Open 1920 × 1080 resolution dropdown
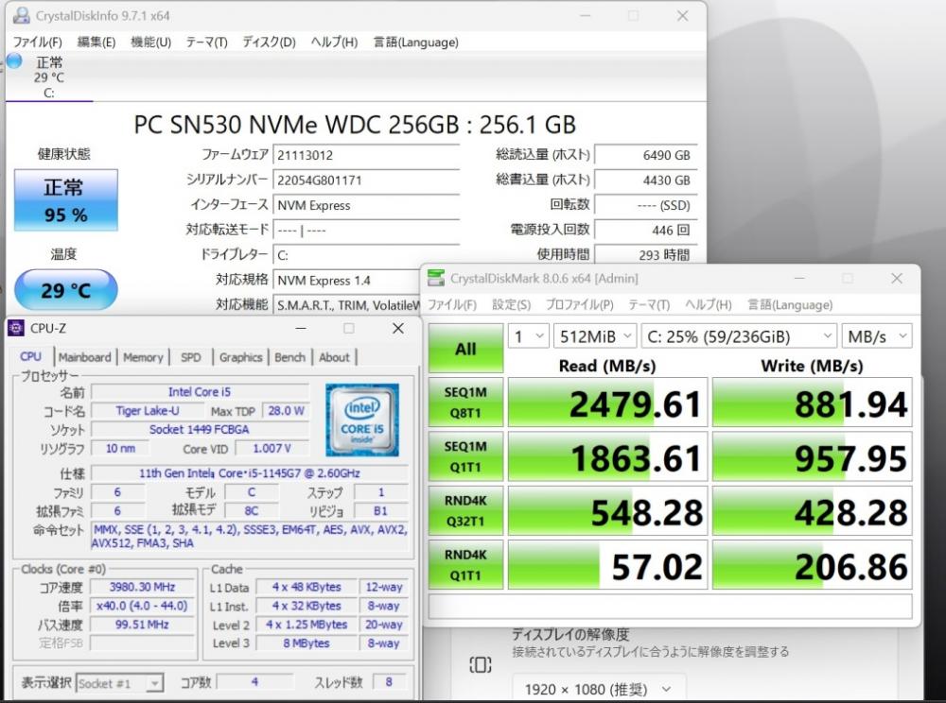Screen dimensions: 946x703 click(599, 689)
